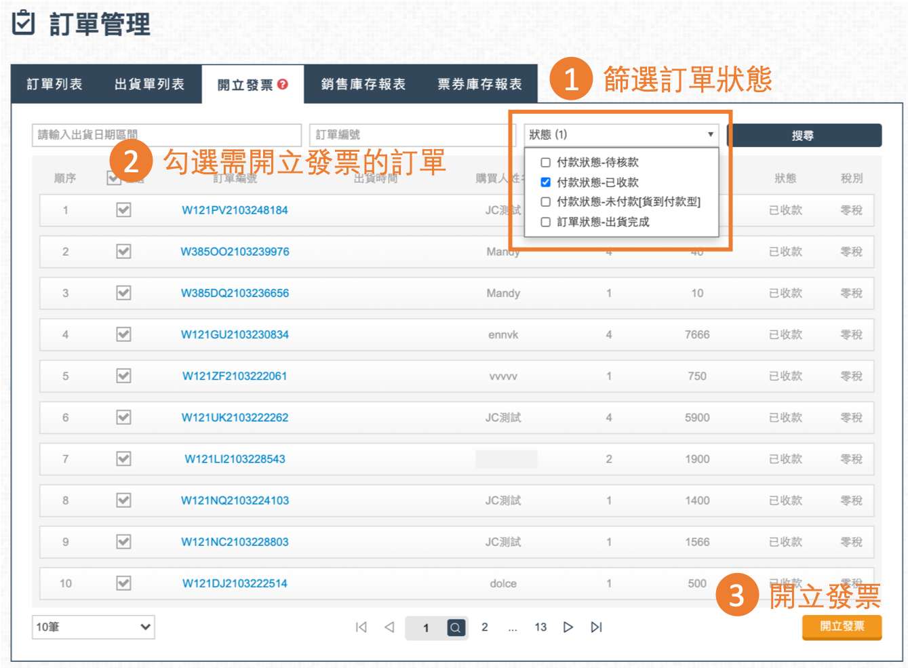
Task: Uncheck order W121GU2103230834 checkbox
Action: 123,334
